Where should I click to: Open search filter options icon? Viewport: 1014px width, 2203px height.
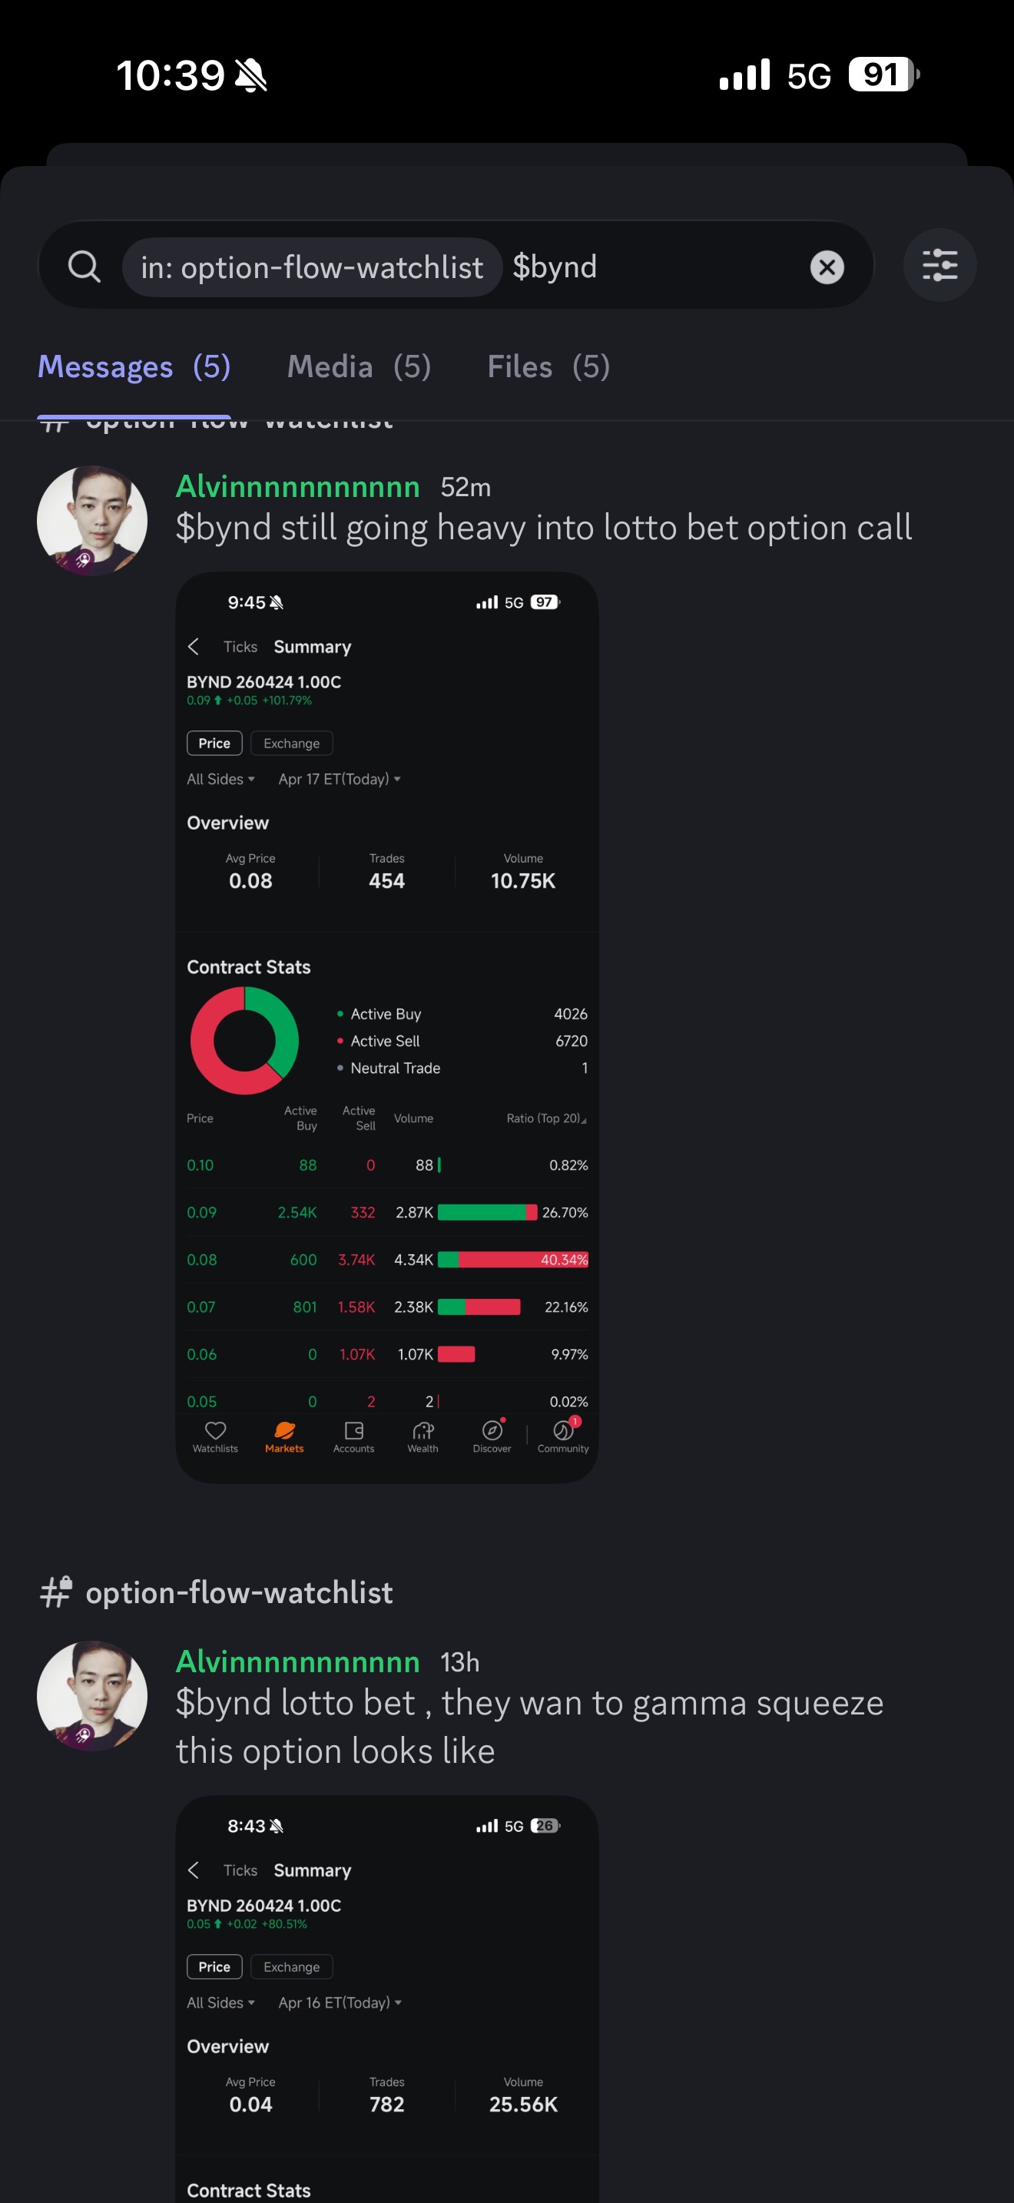tap(939, 265)
